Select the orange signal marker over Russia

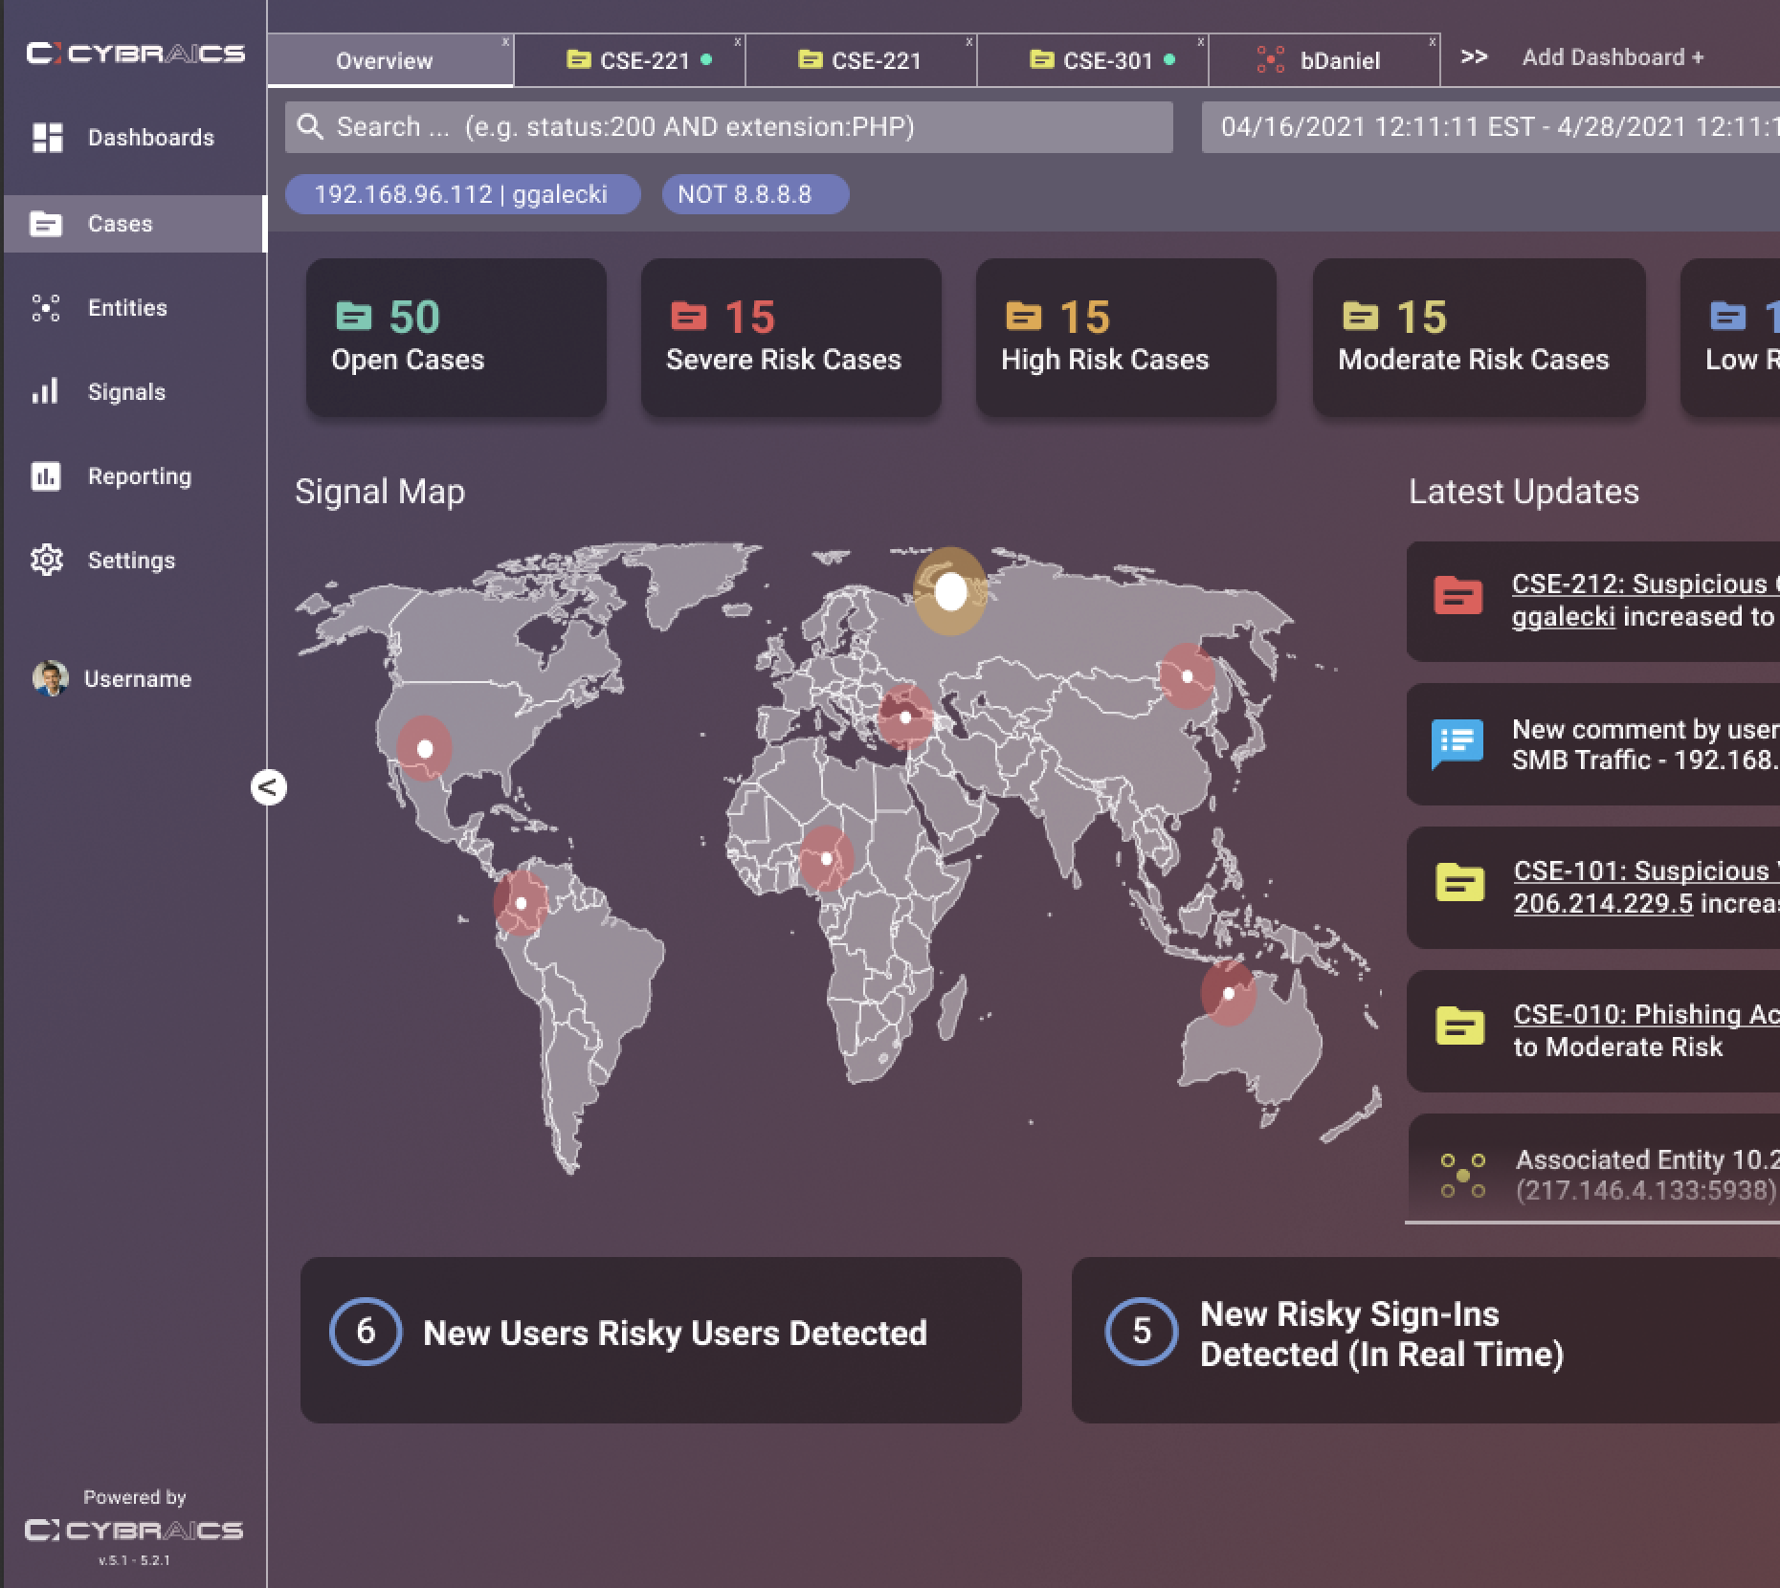pyautogui.click(x=950, y=592)
